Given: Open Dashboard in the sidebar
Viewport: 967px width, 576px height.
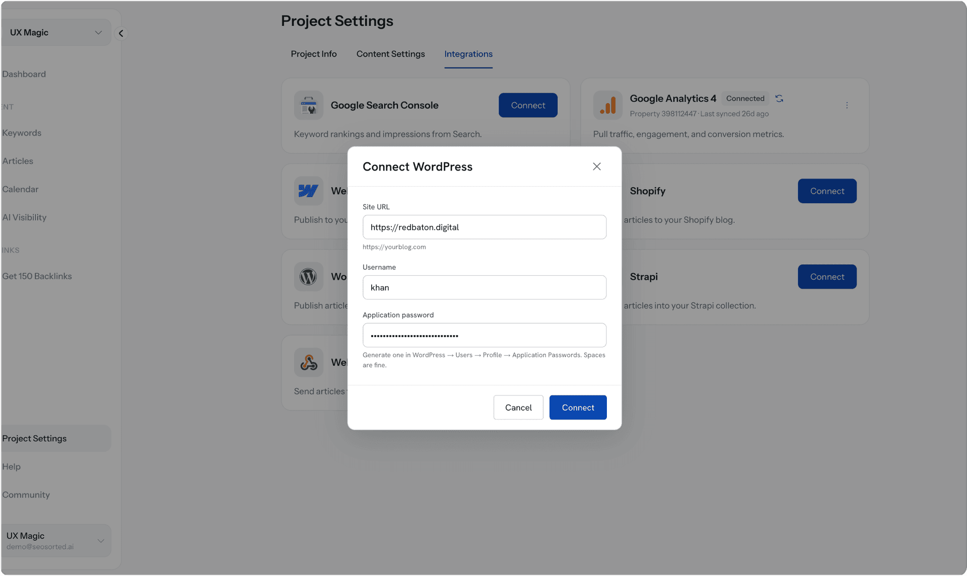Looking at the screenshot, I should [24, 74].
